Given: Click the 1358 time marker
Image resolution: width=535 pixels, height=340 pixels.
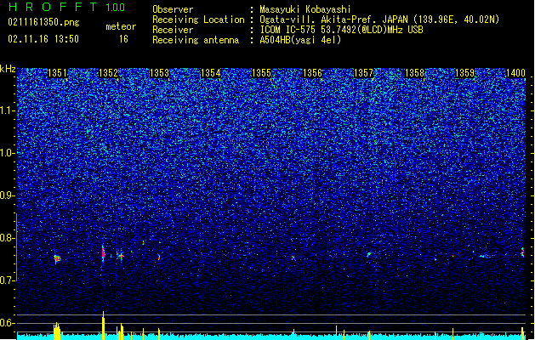Looking at the screenshot, I should click(x=414, y=73).
